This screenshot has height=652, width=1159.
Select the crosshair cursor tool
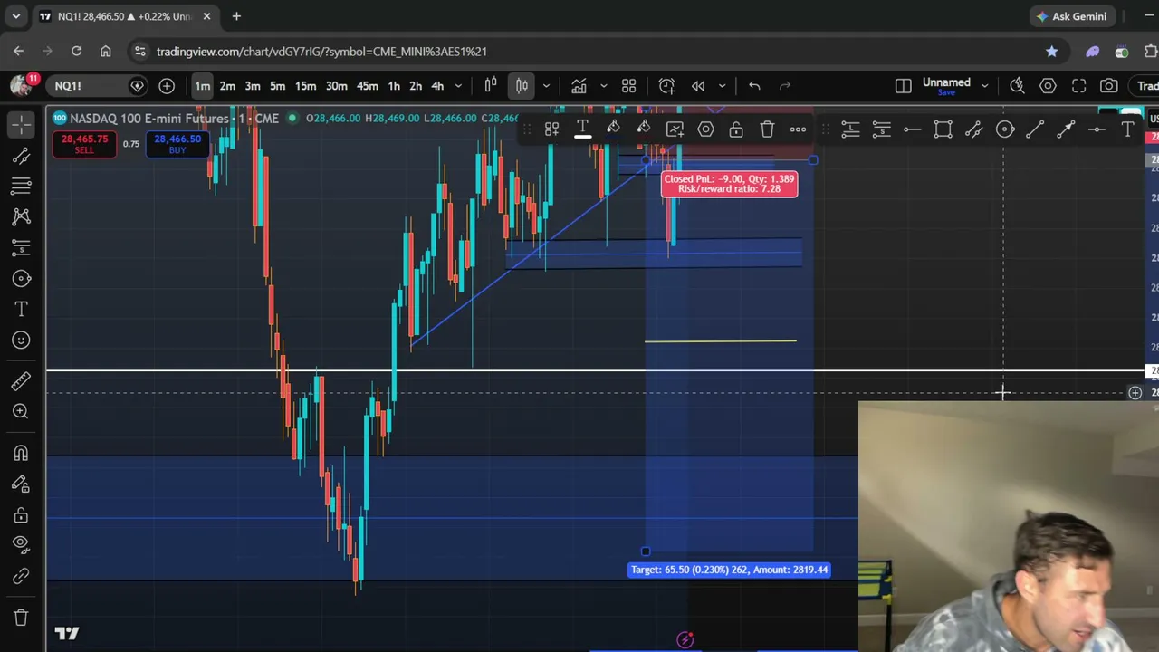(x=21, y=124)
